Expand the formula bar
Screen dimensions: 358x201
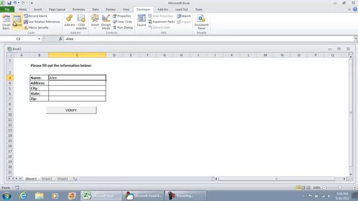point(356,39)
